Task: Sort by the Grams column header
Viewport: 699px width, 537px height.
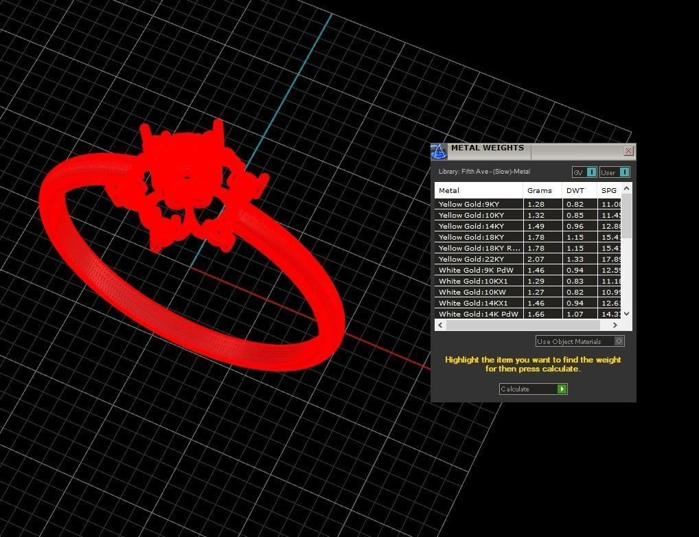Action: pos(542,190)
